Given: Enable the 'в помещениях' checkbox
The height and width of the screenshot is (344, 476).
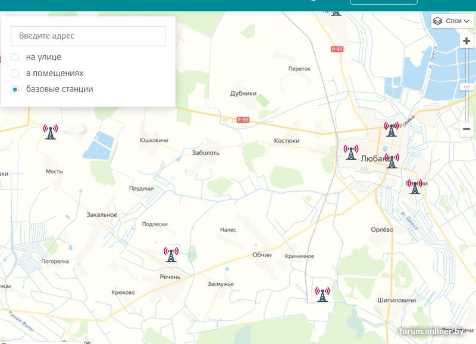Looking at the screenshot, I should point(15,74).
